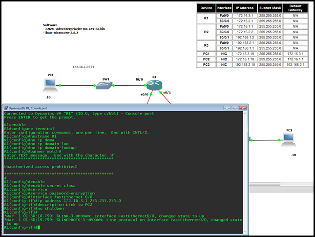The width and height of the screenshot is (315, 237).
Task: Click green status dot at R1 s0/0
Action: 151,94
